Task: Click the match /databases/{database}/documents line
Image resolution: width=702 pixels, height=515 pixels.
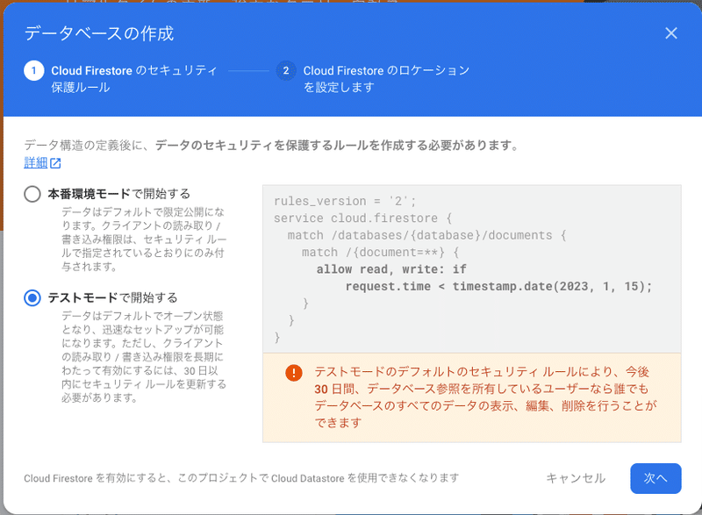Action: point(426,235)
